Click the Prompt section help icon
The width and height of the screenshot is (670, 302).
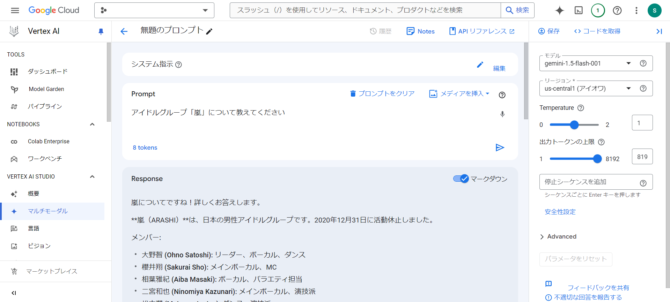(502, 95)
